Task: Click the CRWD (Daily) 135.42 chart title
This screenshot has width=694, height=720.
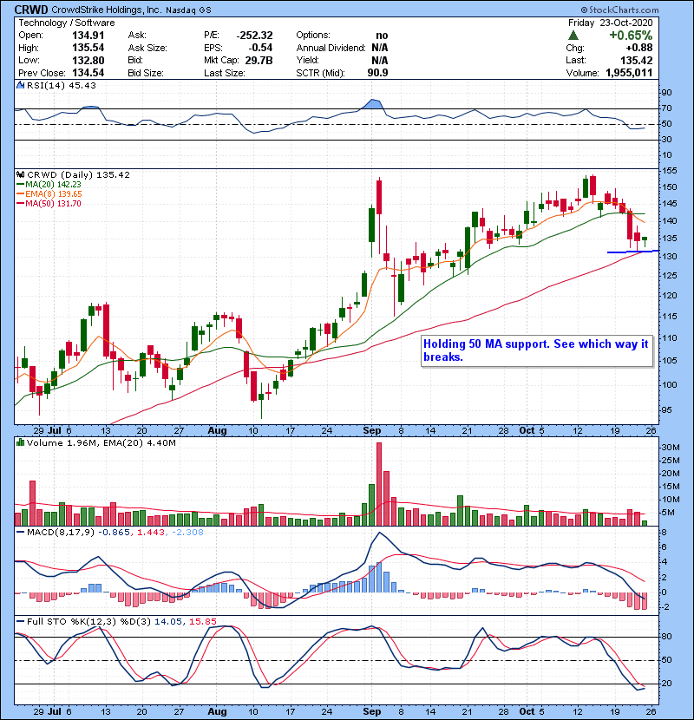Action: click(x=79, y=174)
